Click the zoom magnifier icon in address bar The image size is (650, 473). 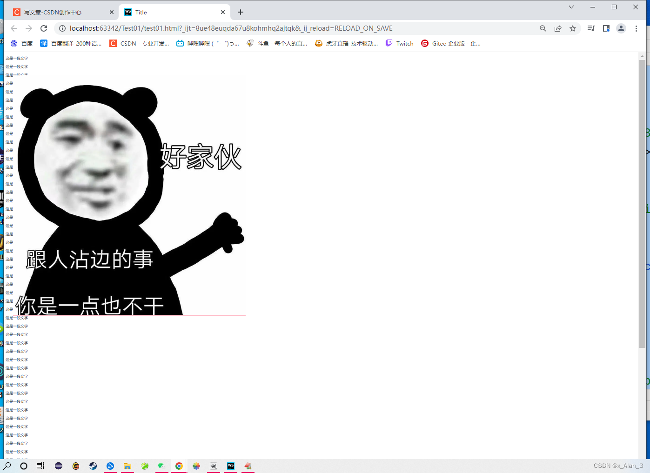(543, 28)
